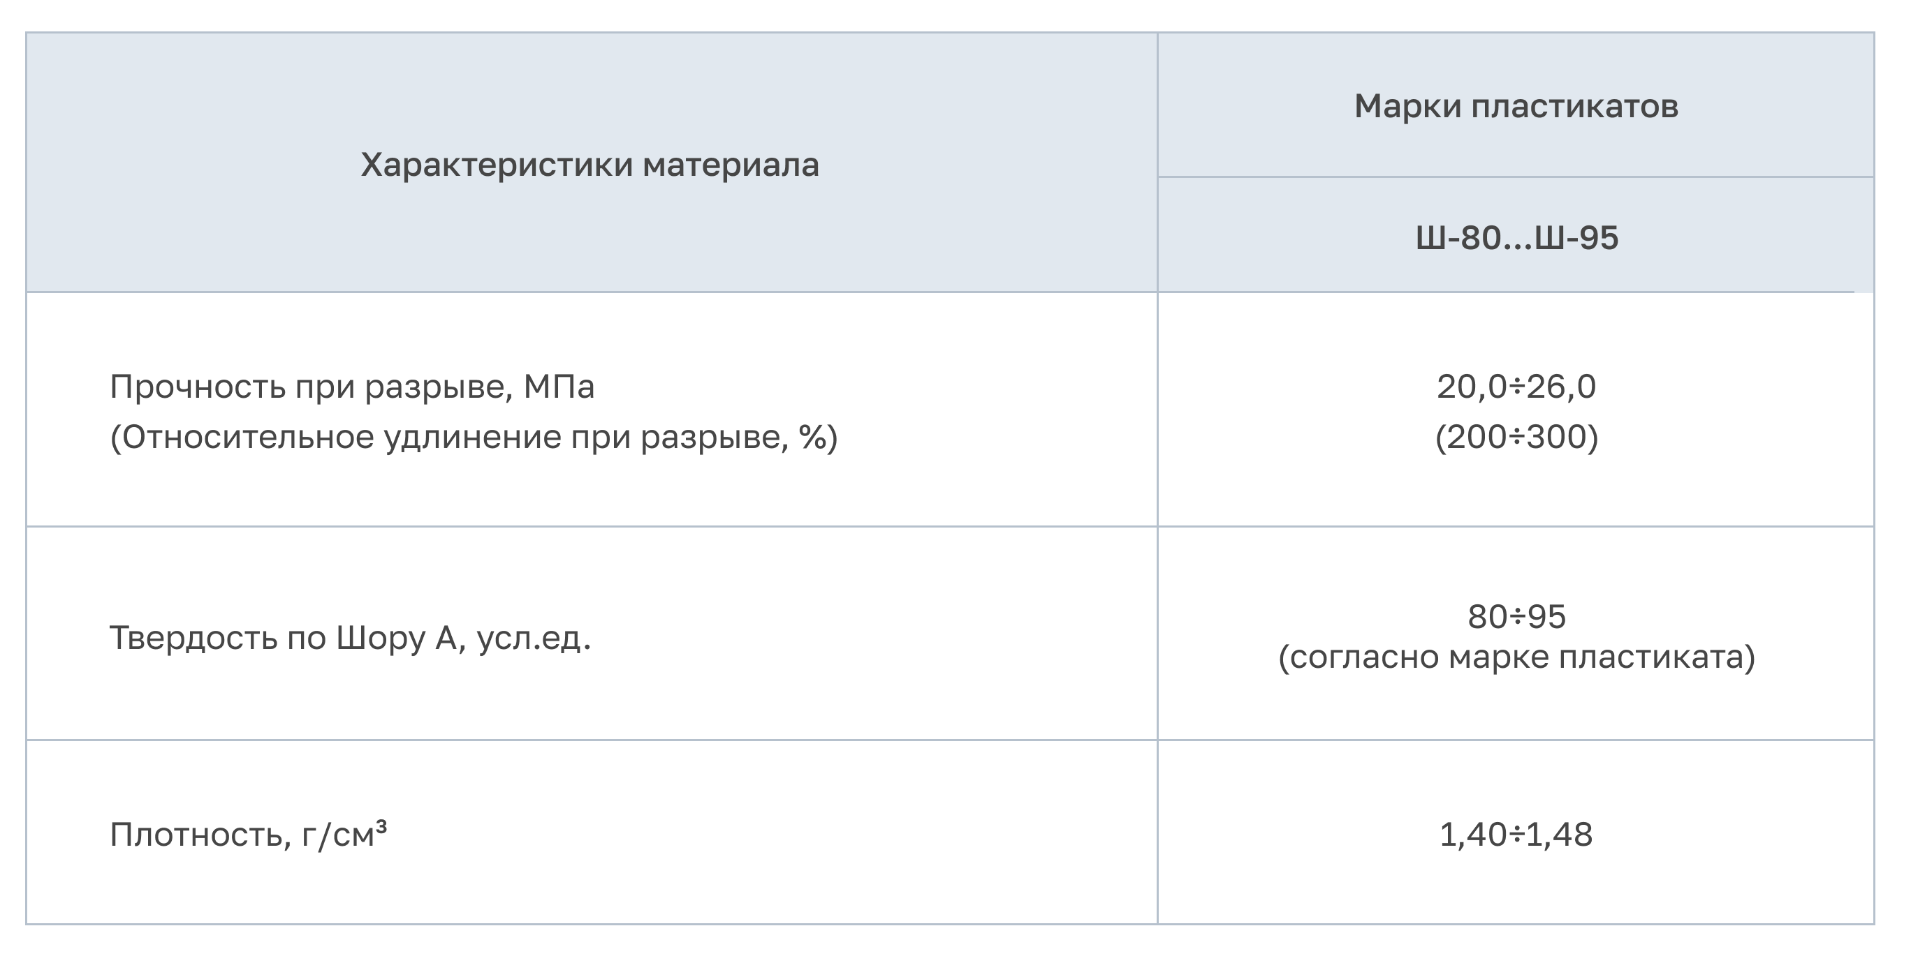This screenshot has width=1911, height=963.
Task: Select the value '20,0÷26,0'
Action: click(x=1516, y=387)
